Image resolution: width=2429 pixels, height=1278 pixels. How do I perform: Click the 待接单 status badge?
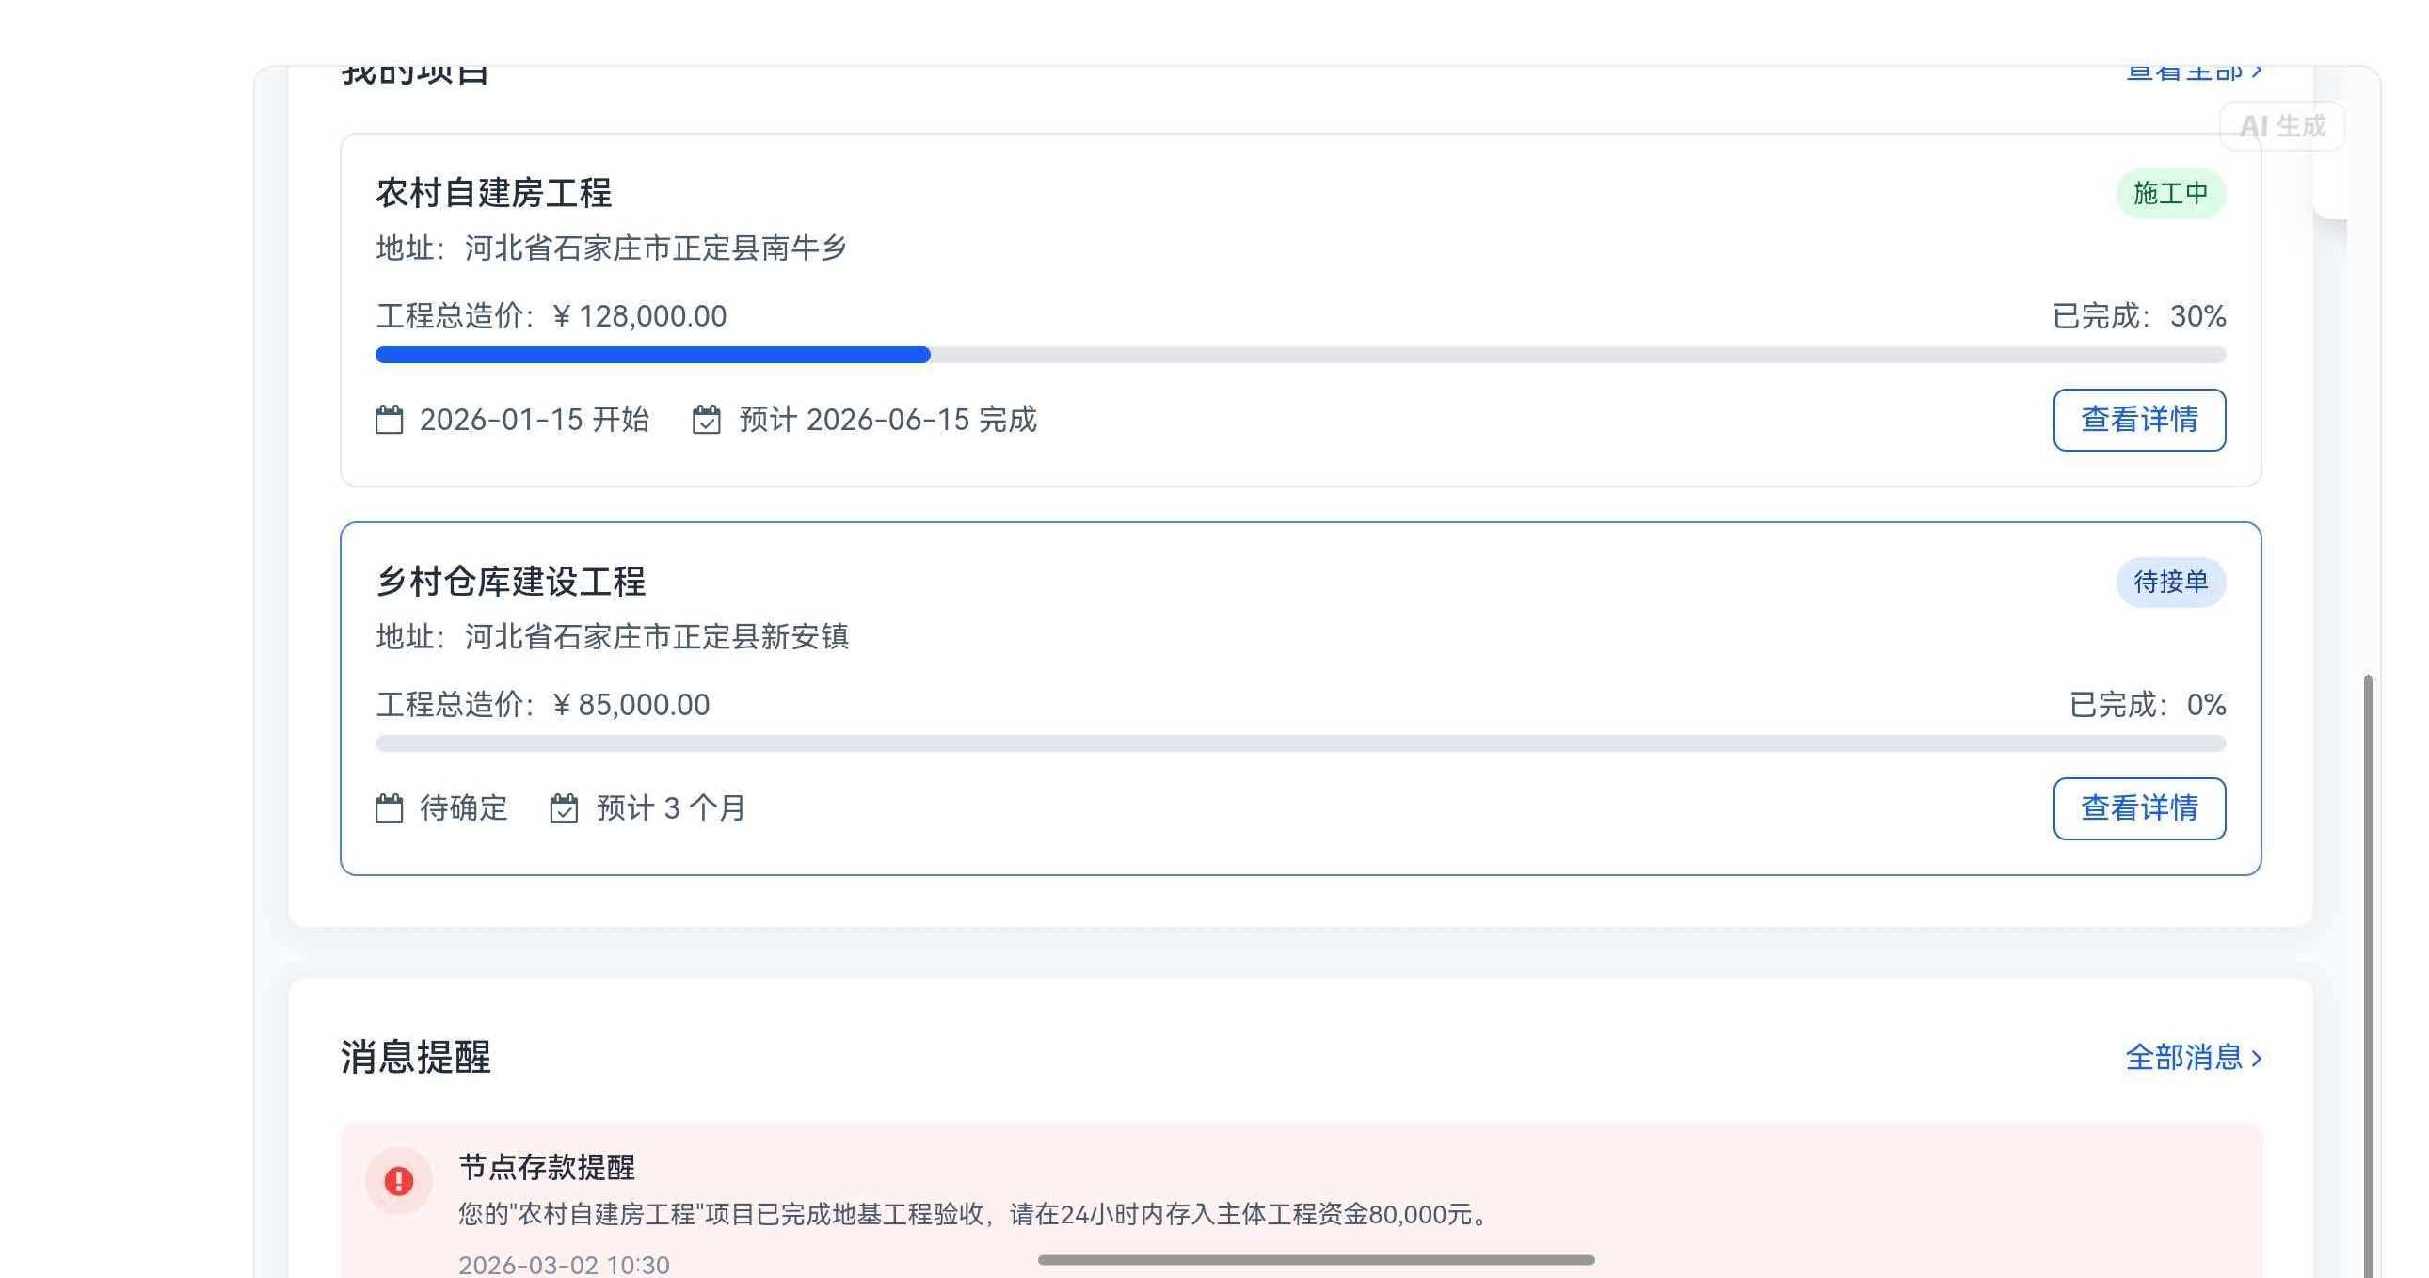coord(2169,582)
